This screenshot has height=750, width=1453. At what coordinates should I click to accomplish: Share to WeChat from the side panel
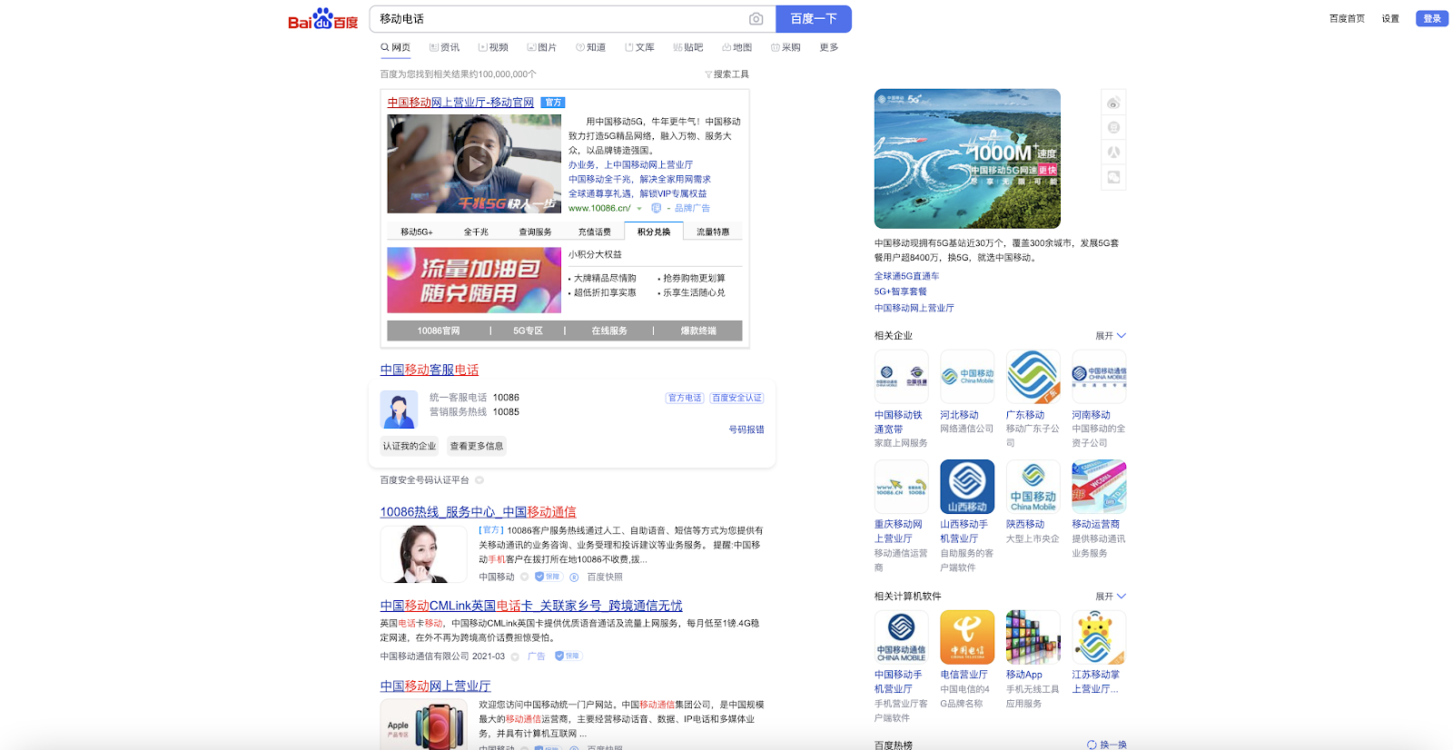tap(1113, 177)
